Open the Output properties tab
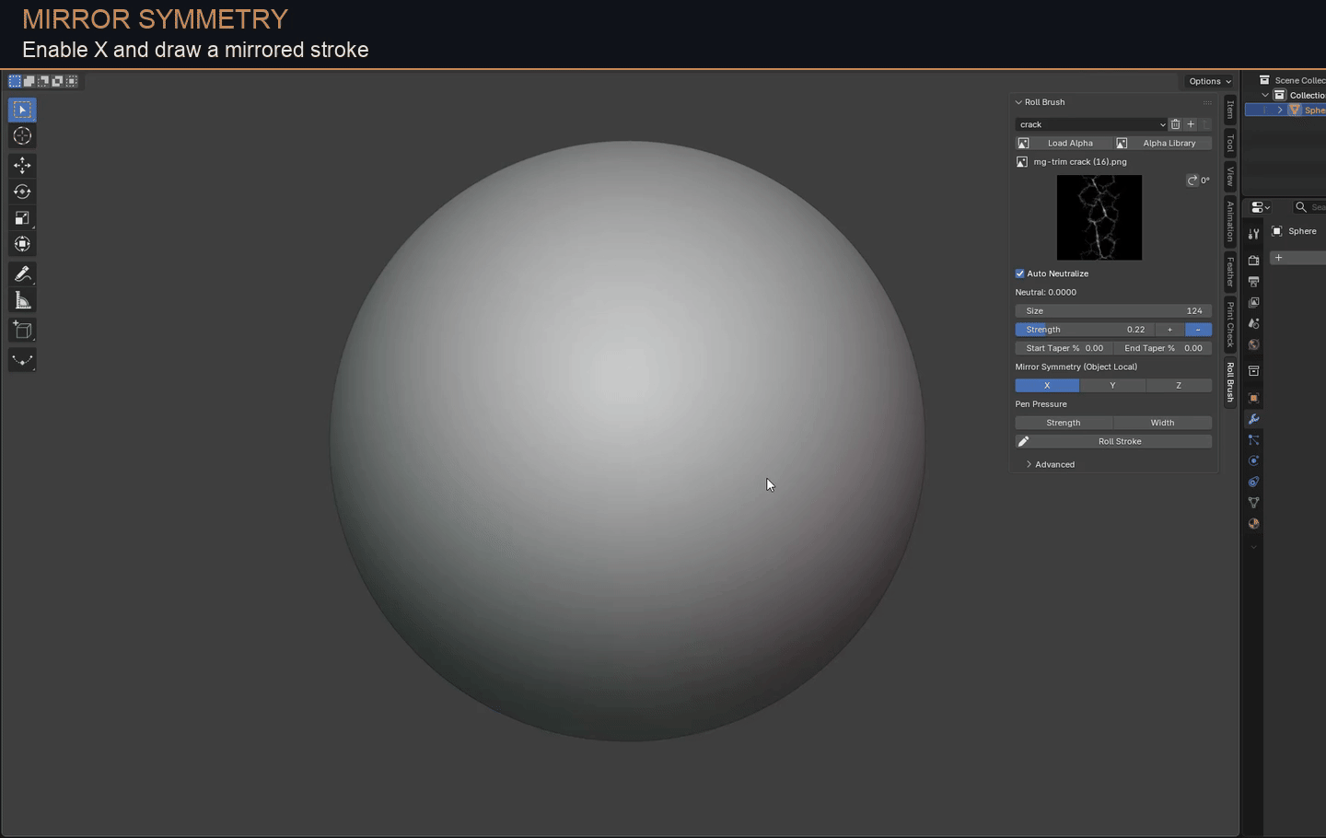 1253,282
